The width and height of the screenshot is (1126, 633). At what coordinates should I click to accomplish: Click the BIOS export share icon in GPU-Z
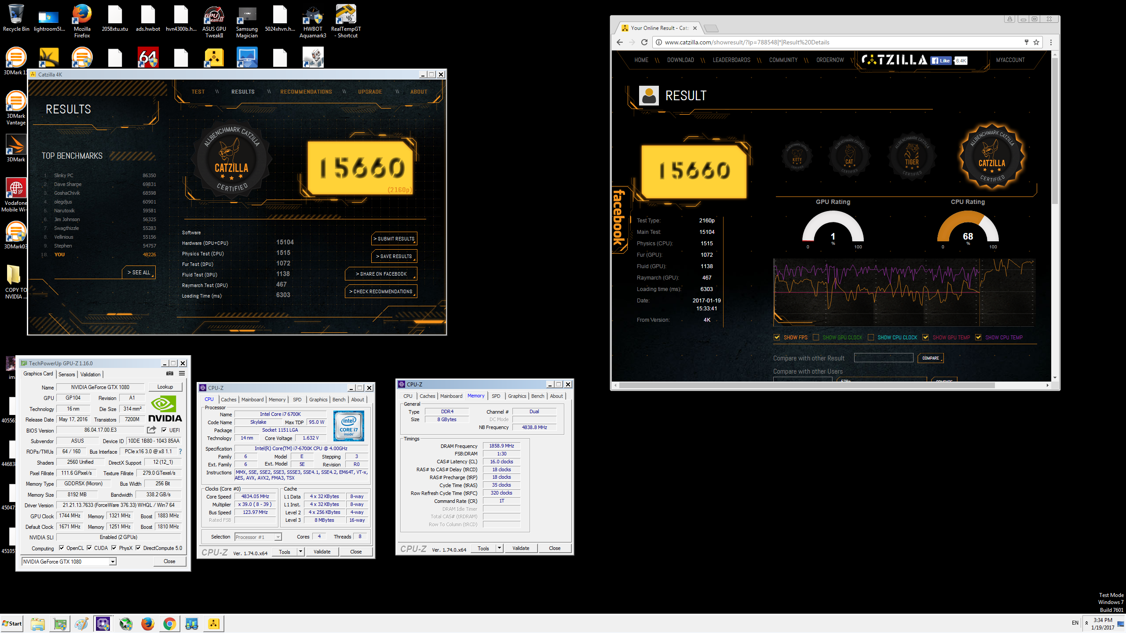pyautogui.click(x=152, y=429)
